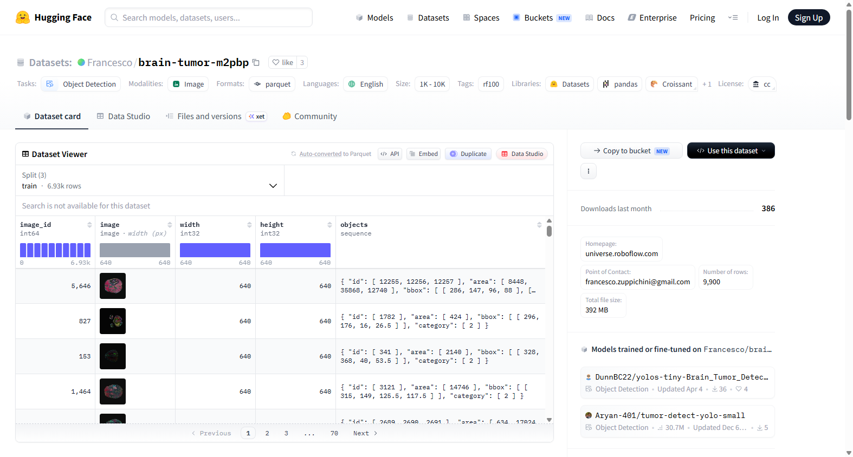Open the navigation overflow menu icon
The width and height of the screenshot is (853, 457).
coord(733,17)
